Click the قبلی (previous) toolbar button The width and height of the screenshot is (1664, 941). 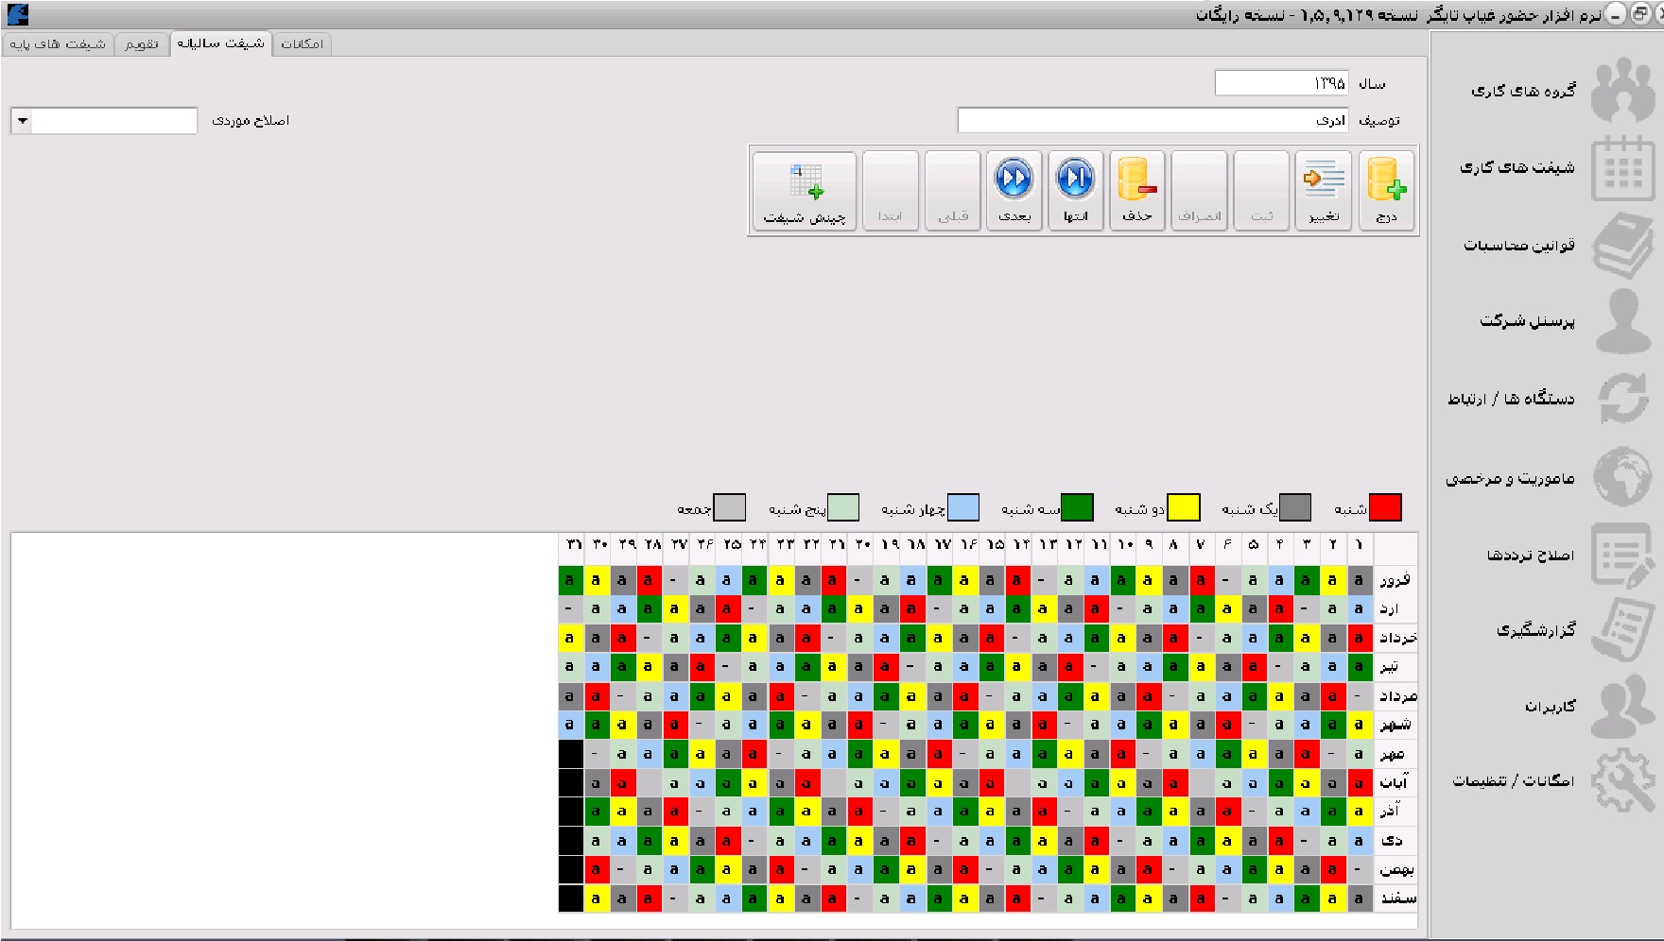click(953, 190)
